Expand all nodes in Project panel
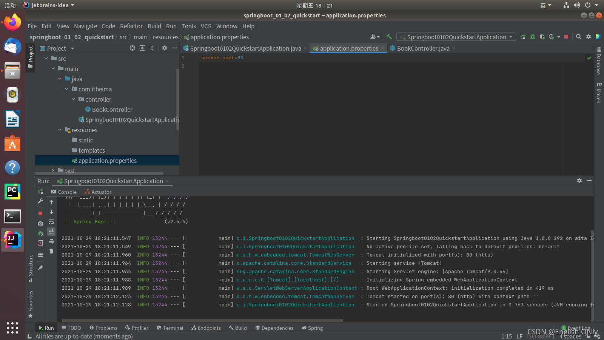 (x=142, y=48)
